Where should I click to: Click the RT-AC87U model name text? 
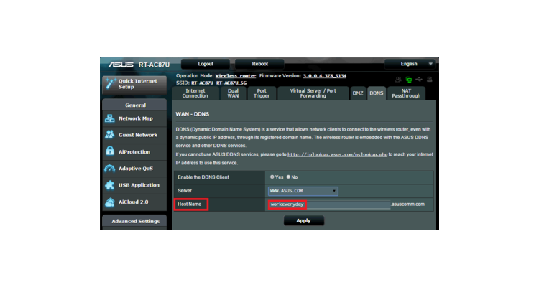[154, 65]
